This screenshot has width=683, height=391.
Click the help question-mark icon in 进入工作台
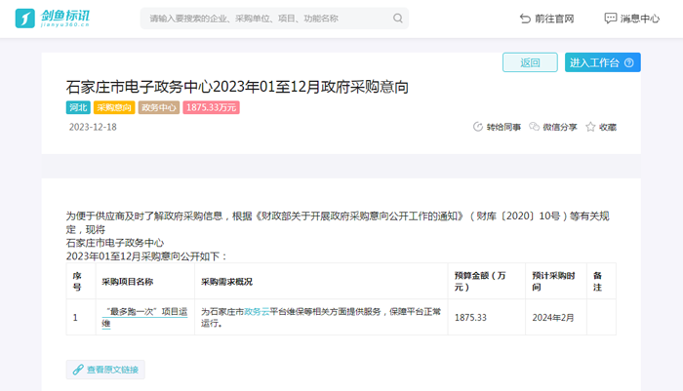pyautogui.click(x=630, y=62)
